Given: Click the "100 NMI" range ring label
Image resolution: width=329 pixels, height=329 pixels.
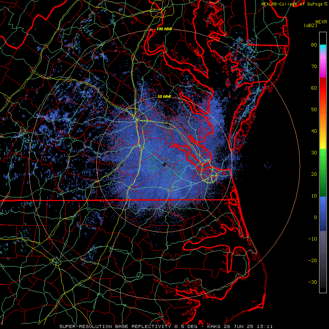Looking at the screenshot, I should click(x=164, y=29).
